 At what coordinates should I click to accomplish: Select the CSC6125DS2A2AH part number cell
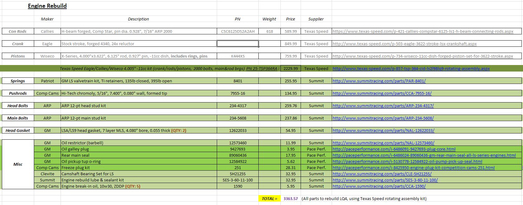(x=238, y=31)
